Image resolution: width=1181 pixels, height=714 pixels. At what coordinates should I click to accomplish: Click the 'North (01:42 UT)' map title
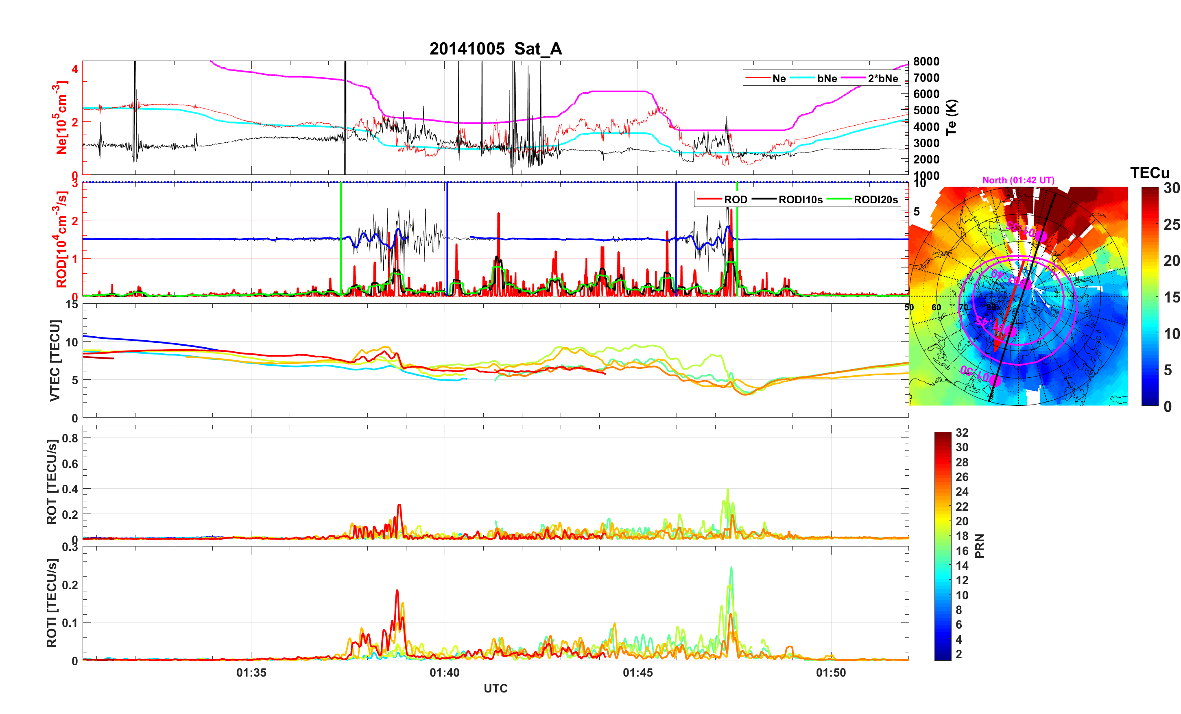[1019, 180]
